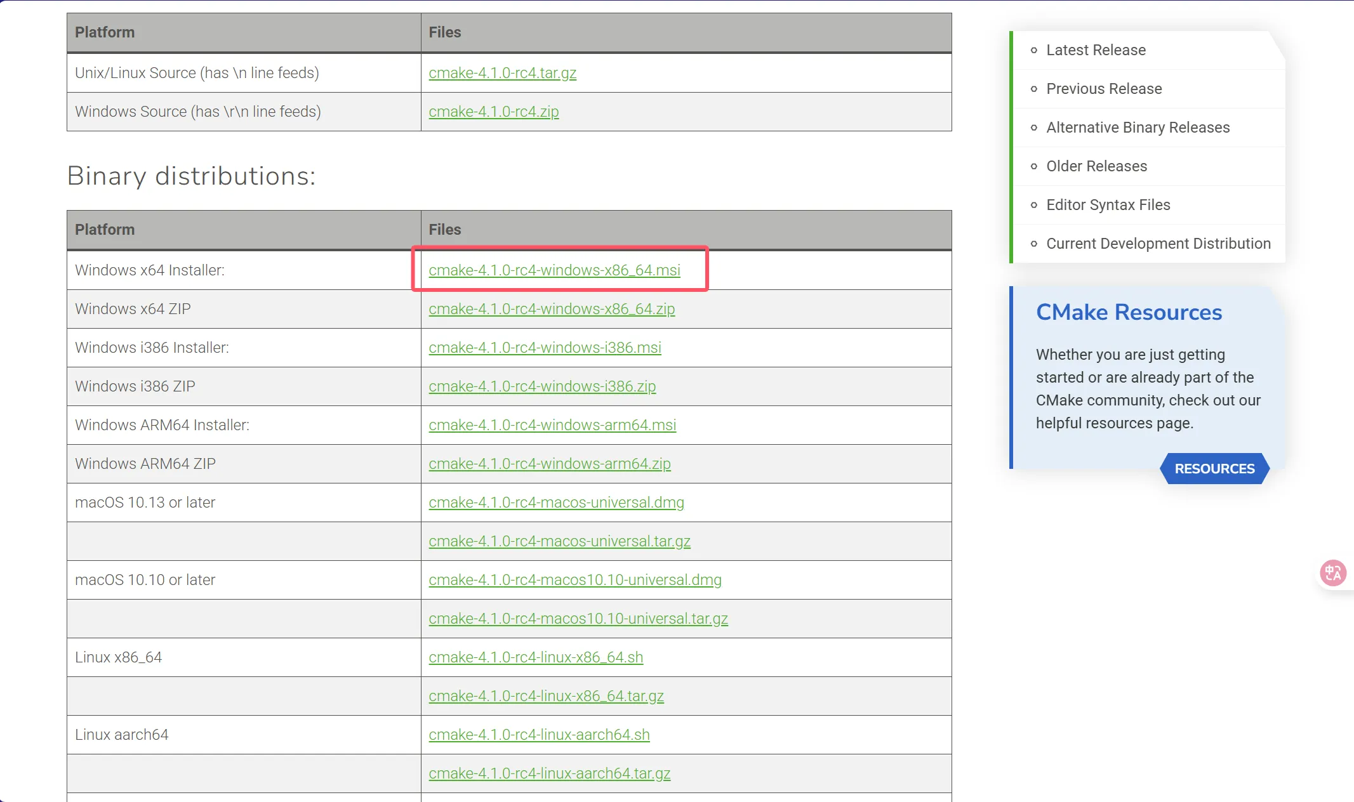Download the Windows x64 ZIP file
Screen dimensions: 1354x802
click(x=551, y=309)
